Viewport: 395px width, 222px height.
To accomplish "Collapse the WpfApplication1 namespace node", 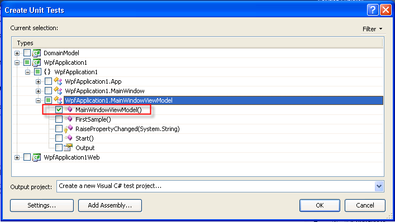I will 27,73.
